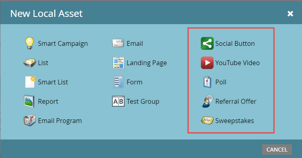The image size is (302, 158).
Task: Choose the Form icon
Action: pos(119,82)
